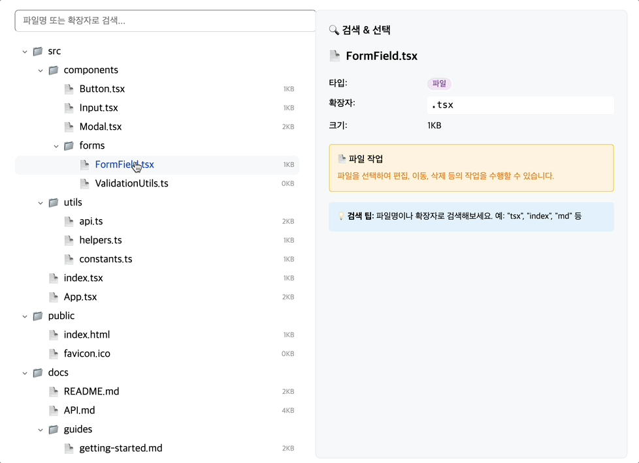Click the .tsx extension value box
Screen dimensions: 639x463
tap(520, 105)
